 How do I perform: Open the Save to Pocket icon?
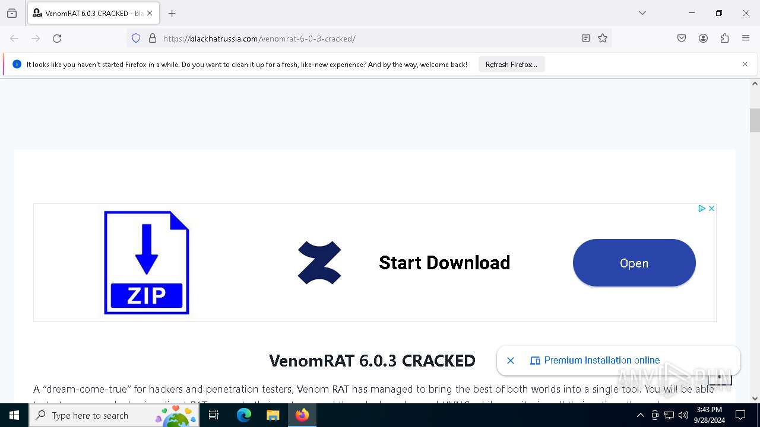tap(682, 39)
